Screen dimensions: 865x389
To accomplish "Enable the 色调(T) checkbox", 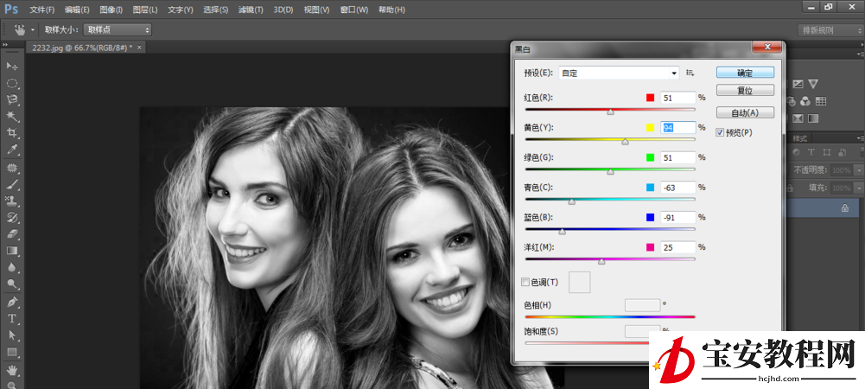I will coord(525,282).
